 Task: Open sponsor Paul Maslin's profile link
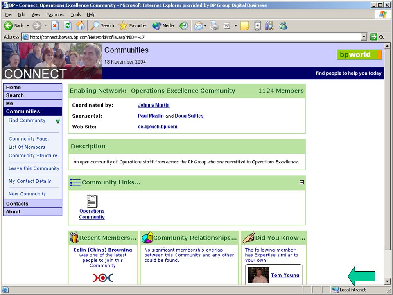[151, 116]
